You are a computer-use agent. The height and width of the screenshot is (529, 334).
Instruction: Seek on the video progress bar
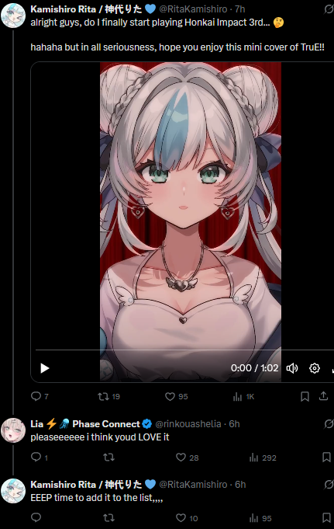[184, 350]
